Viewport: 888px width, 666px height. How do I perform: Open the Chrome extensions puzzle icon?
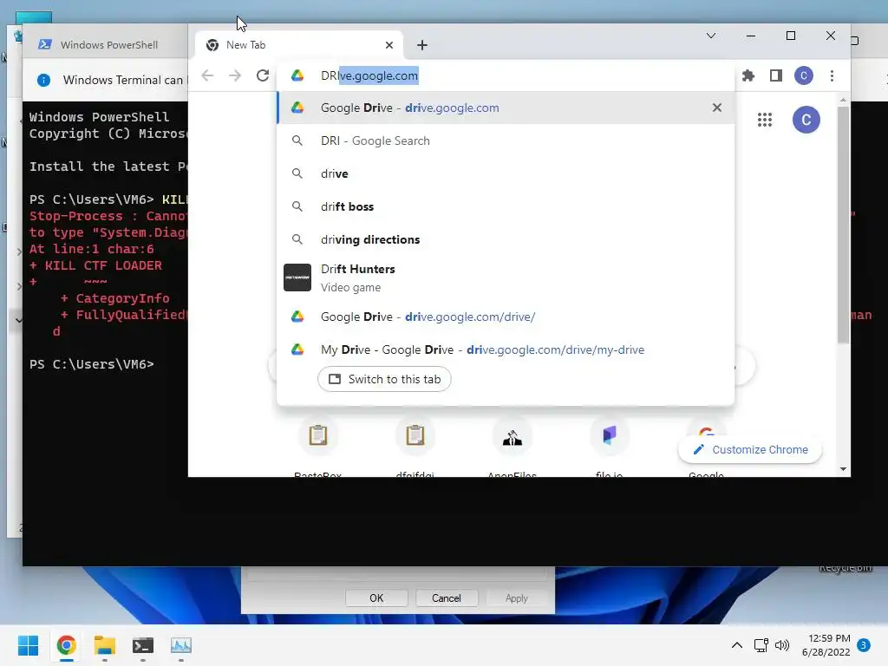click(748, 75)
